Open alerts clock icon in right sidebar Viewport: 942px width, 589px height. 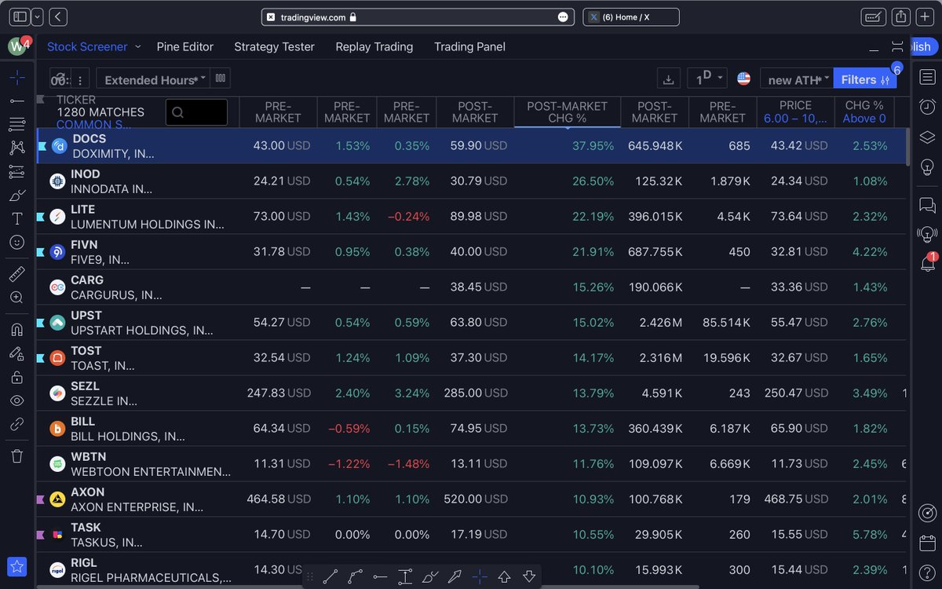click(x=927, y=107)
